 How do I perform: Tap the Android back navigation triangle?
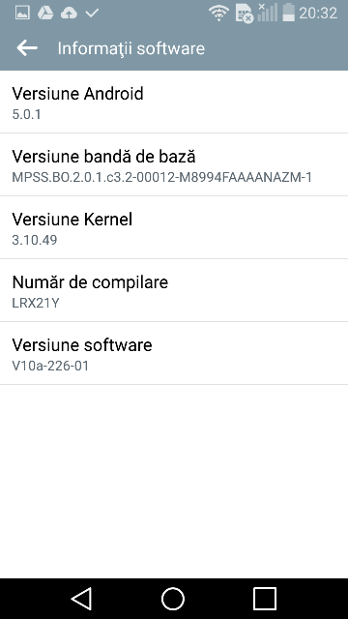[x=81, y=599]
